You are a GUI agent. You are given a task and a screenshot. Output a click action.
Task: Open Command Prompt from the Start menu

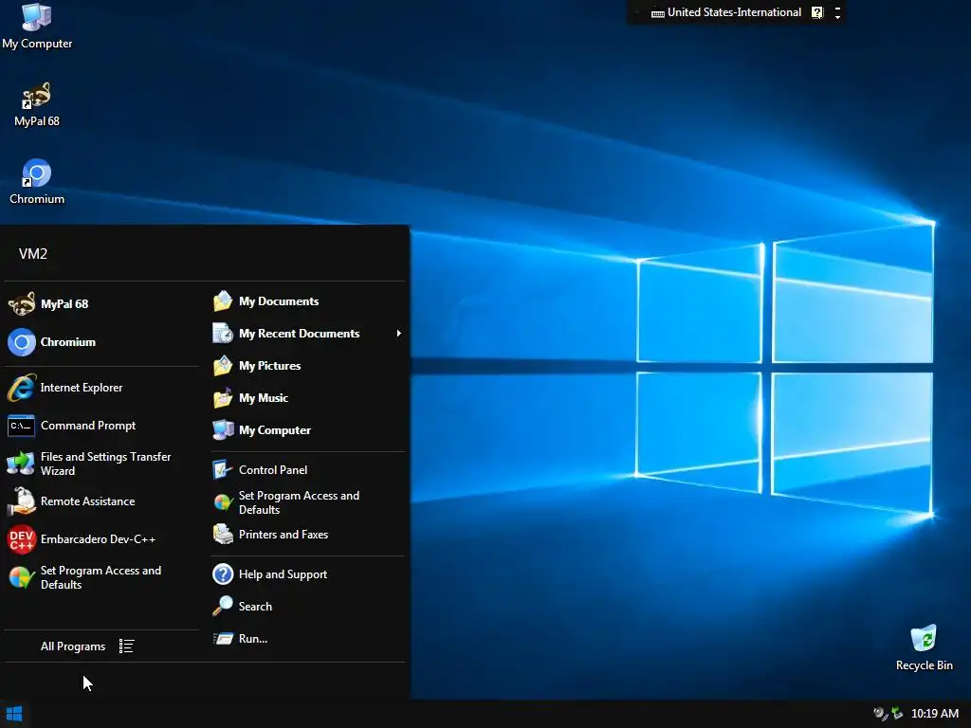pyautogui.click(x=102, y=426)
